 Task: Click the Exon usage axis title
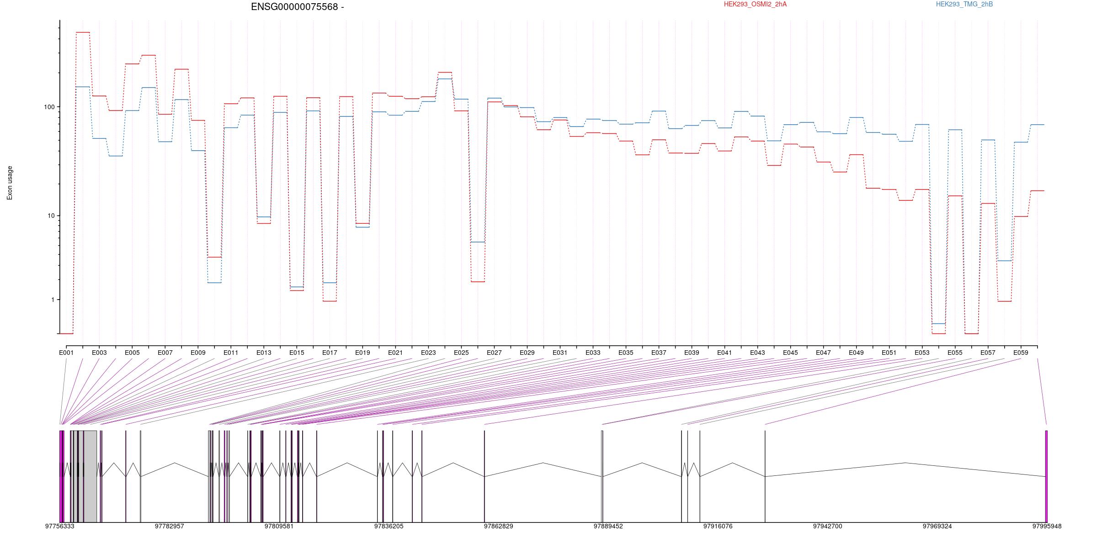pos(10,183)
